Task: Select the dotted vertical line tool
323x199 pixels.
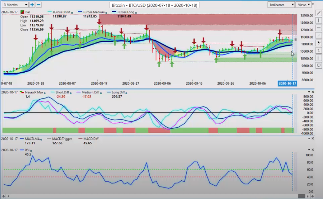Action: 318,58
